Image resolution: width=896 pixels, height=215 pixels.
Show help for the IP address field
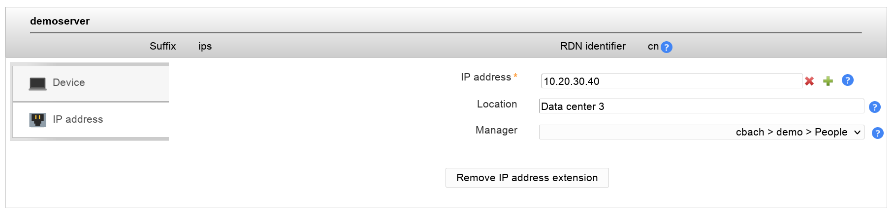click(x=847, y=80)
